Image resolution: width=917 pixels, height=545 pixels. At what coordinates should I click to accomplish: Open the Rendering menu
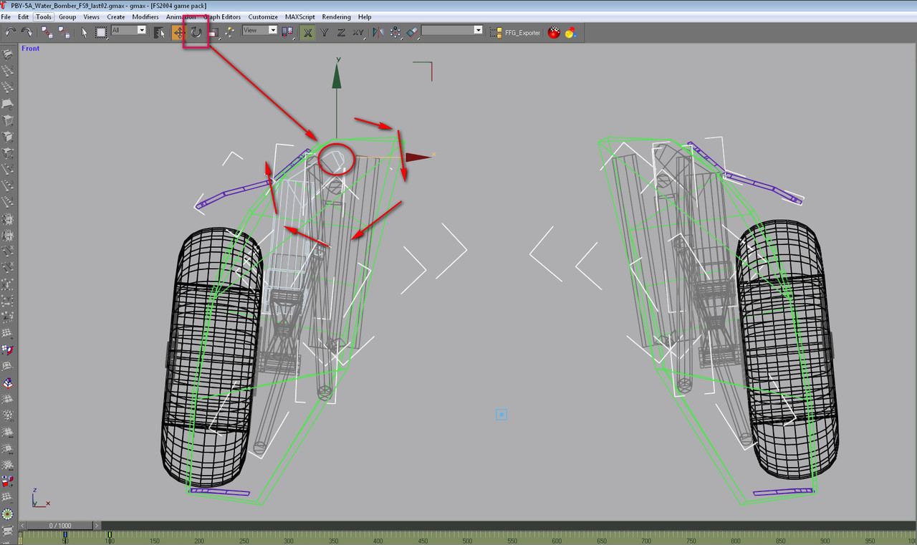pos(337,16)
